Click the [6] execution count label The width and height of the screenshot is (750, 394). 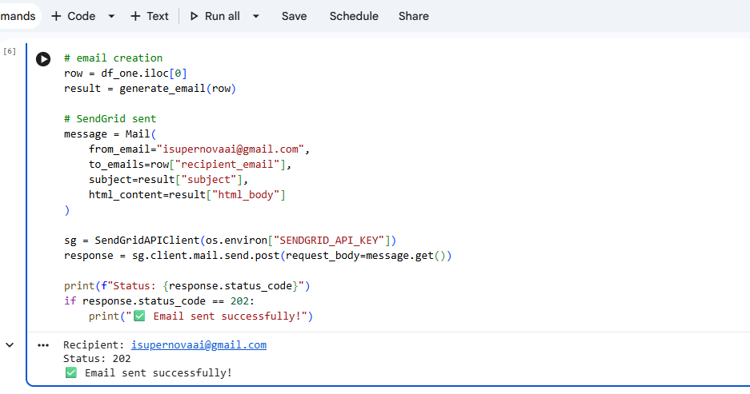(10, 51)
